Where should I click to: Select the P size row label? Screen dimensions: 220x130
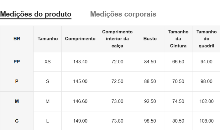[x=17, y=81]
